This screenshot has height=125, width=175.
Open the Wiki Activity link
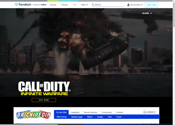[62, 117]
